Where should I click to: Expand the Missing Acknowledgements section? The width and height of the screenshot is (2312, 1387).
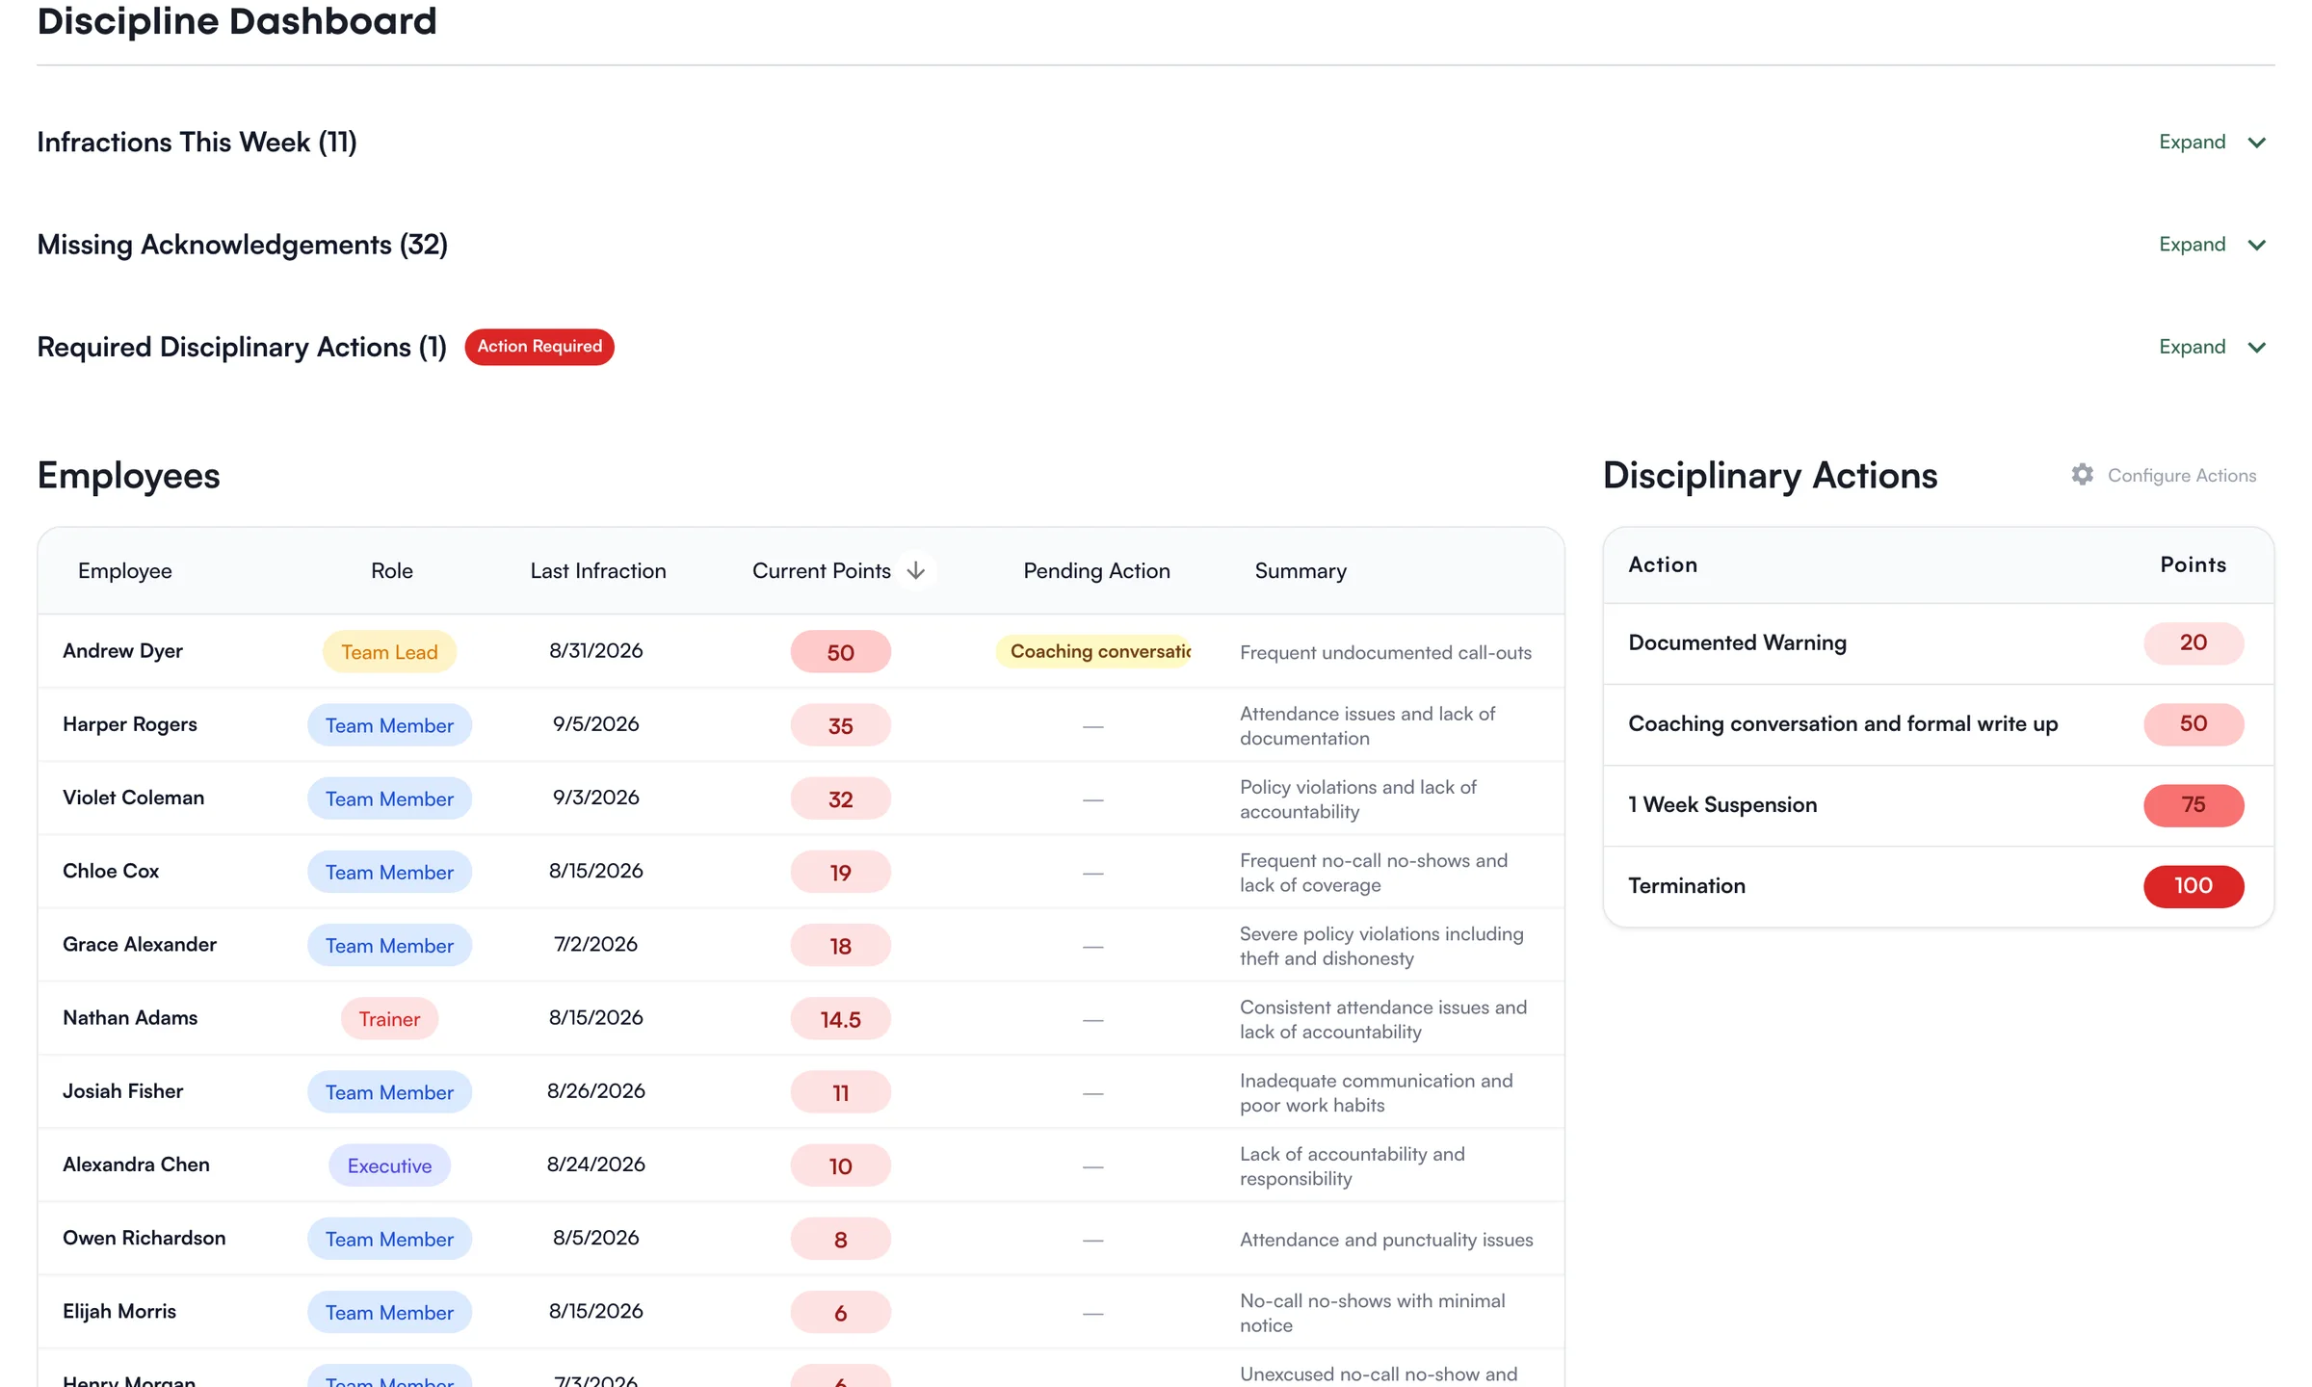[2213, 245]
